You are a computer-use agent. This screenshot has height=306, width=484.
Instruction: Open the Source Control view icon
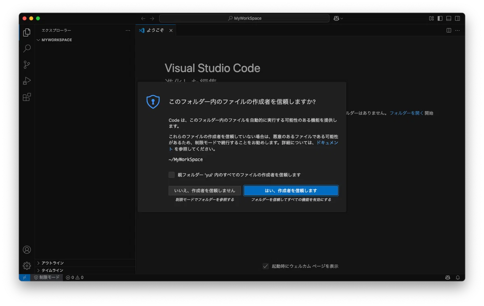(27, 65)
